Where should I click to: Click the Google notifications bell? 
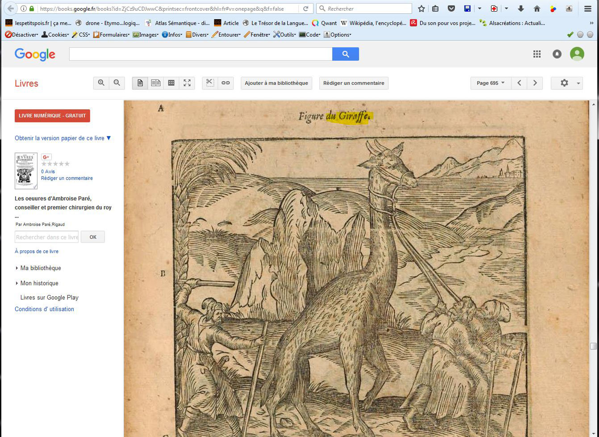557,54
